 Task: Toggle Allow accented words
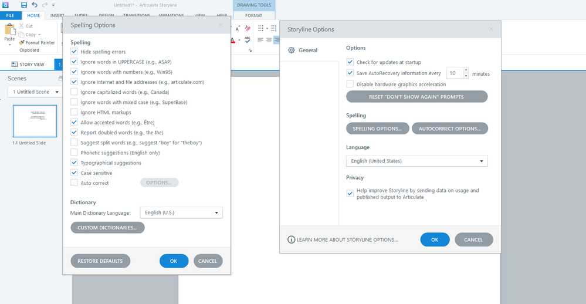74,122
